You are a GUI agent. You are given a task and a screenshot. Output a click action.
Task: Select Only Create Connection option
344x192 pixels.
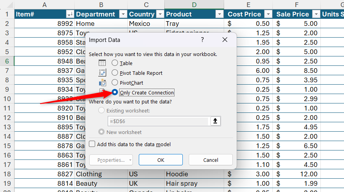coord(114,92)
